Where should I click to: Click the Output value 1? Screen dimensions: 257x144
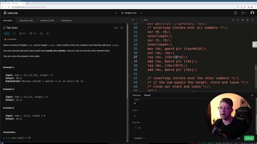[x=135, y=116]
